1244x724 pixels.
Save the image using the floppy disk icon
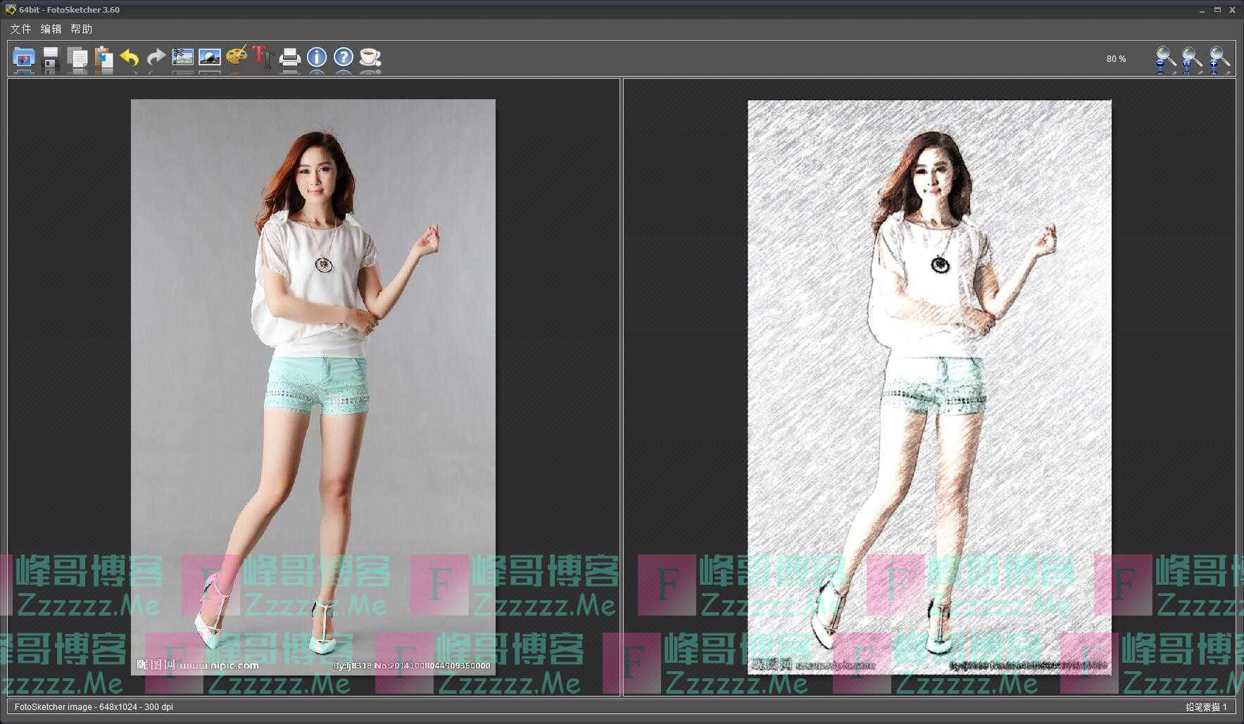[51, 57]
